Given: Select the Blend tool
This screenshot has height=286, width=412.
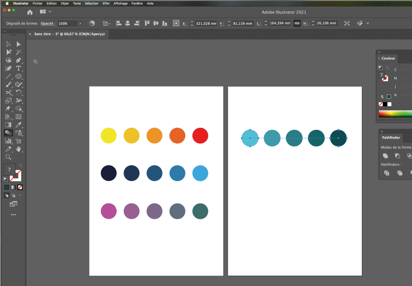Looking at the screenshot, I should coord(9,133).
